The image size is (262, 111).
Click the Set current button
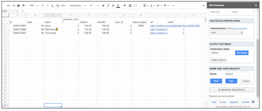point(242,53)
